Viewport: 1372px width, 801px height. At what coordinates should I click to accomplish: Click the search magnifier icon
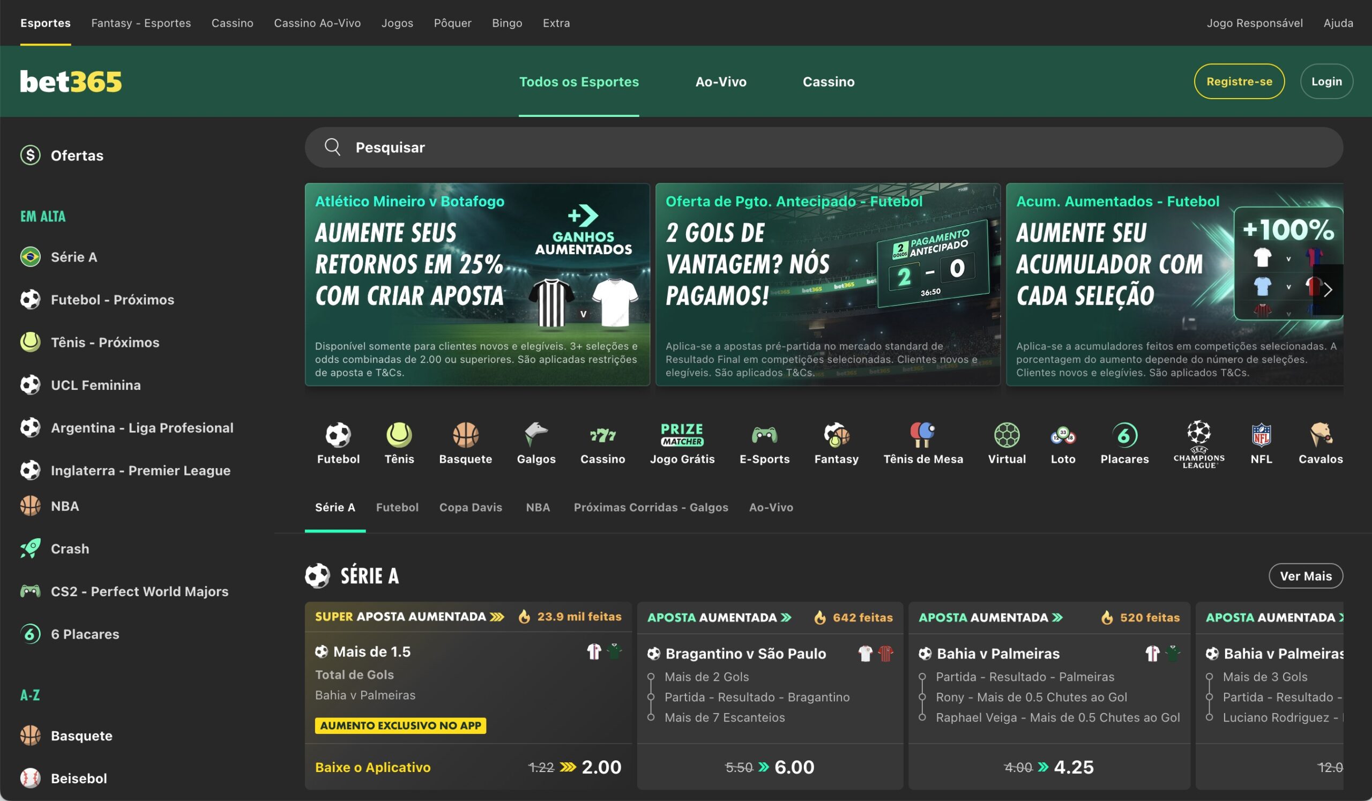(x=332, y=147)
